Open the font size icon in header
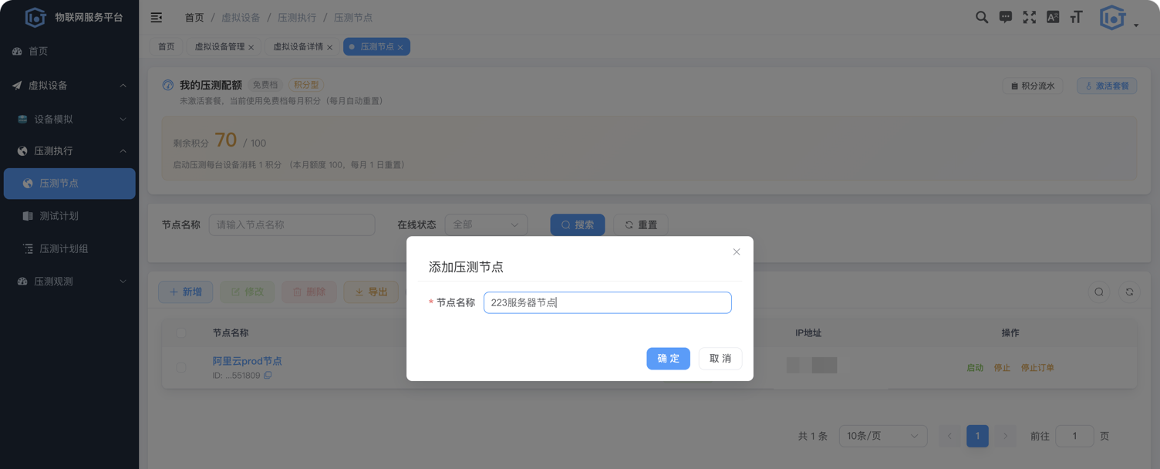The width and height of the screenshot is (1160, 469). pos(1077,17)
